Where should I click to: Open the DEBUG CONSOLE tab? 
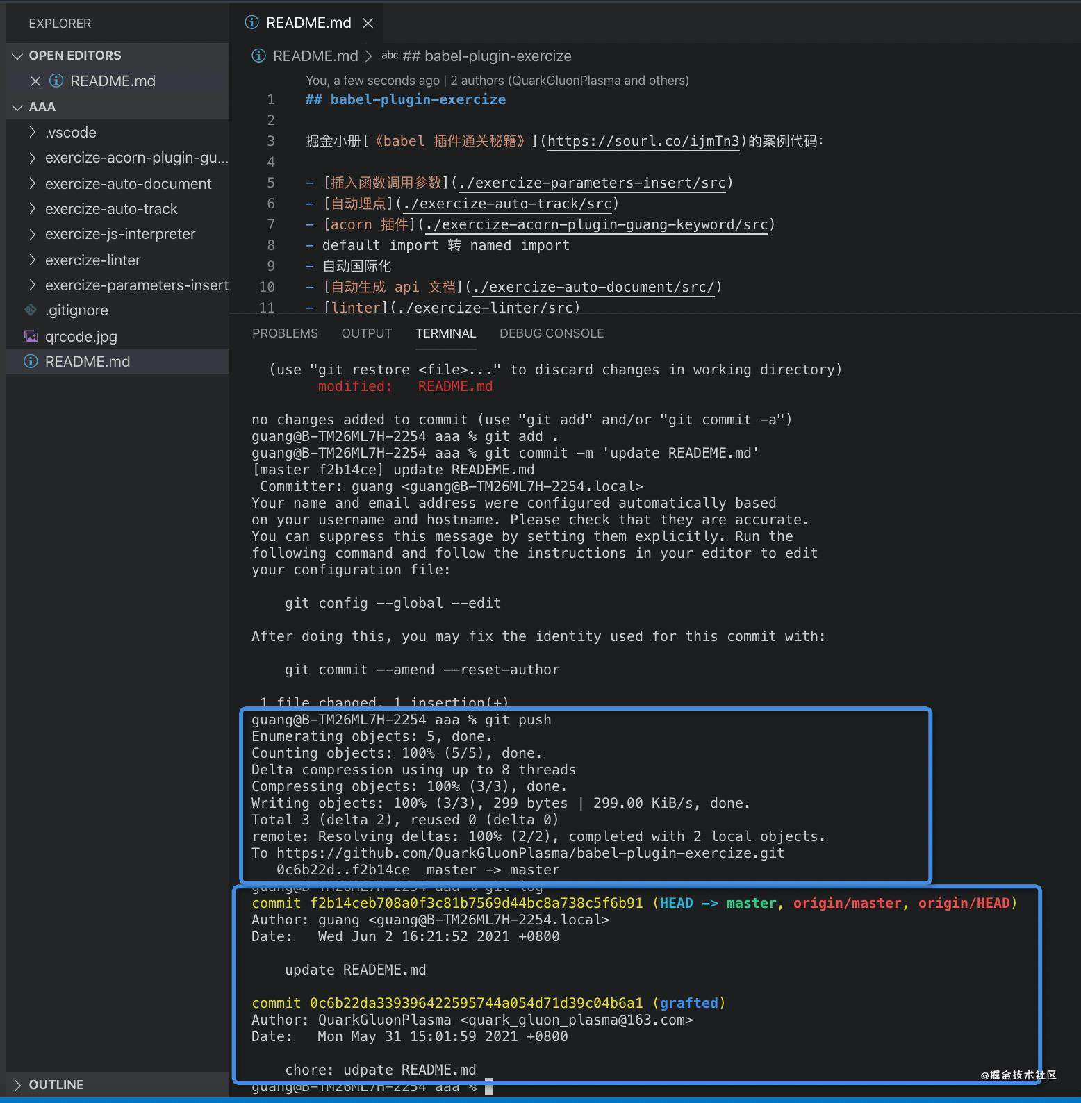pyautogui.click(x=552, y=333)
